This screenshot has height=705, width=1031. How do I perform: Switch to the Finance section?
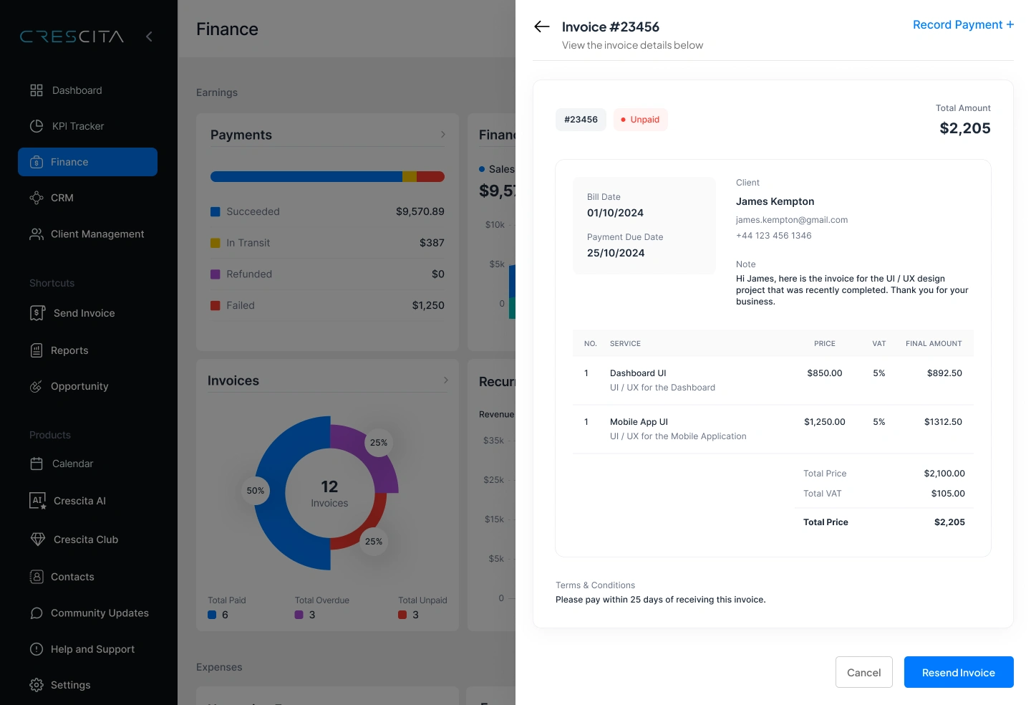tap(69, 162)
